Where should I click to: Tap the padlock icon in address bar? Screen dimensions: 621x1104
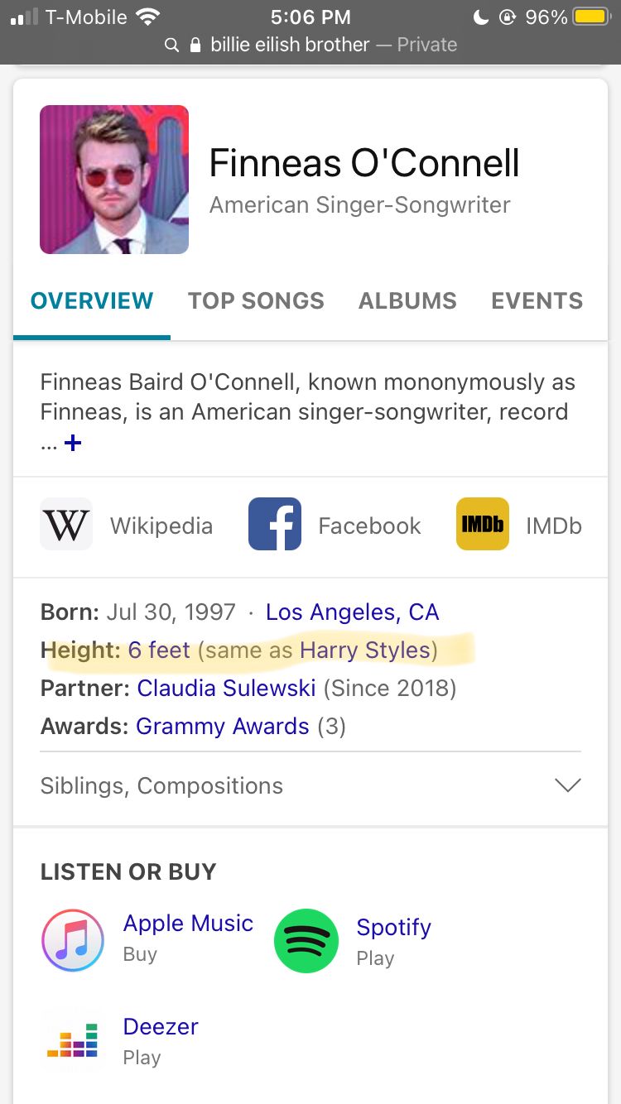(x=195, y=45)
